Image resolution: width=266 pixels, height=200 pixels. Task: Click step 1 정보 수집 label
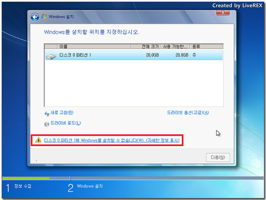pyautogui.click(x=22, y=186)
